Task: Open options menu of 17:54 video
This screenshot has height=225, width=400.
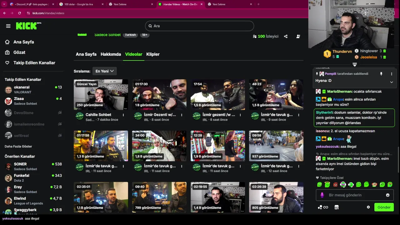Action: pos(240,115)
